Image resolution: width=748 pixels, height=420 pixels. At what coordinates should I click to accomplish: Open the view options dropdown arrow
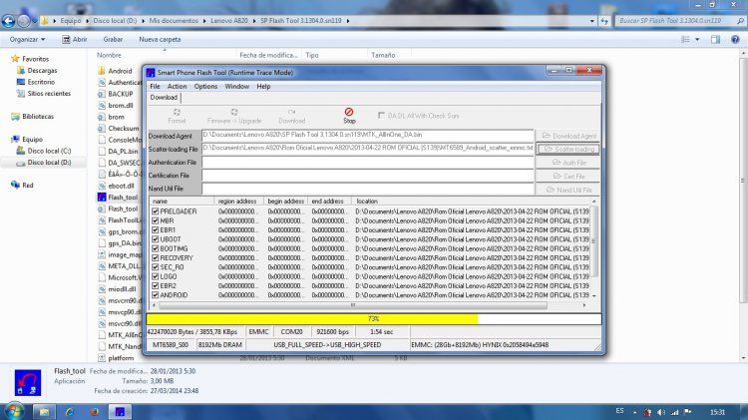[x=697, y=40]
